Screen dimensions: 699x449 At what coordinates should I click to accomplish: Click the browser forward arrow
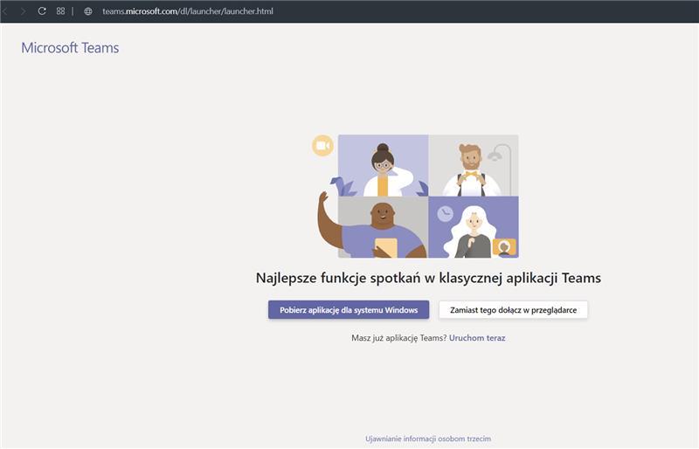pos(23,11)
